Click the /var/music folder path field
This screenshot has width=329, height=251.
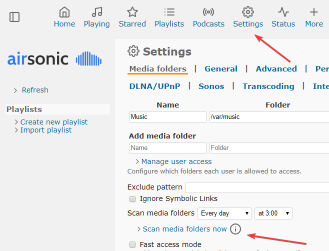(x=269, y=117)
